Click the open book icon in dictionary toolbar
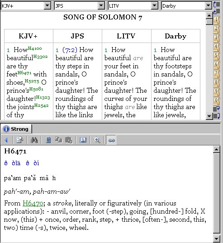Image resolution: width=223 pixels, height=243 pixels. point(83,140)
